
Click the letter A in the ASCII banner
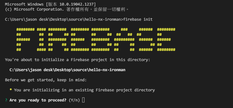click(x=124, y=40)
